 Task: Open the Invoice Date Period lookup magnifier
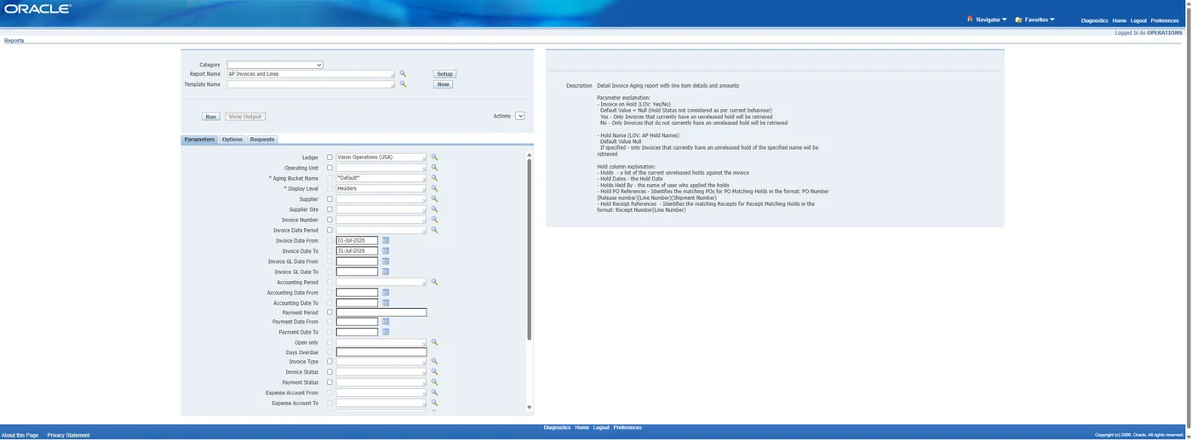[x=434, y=230]
